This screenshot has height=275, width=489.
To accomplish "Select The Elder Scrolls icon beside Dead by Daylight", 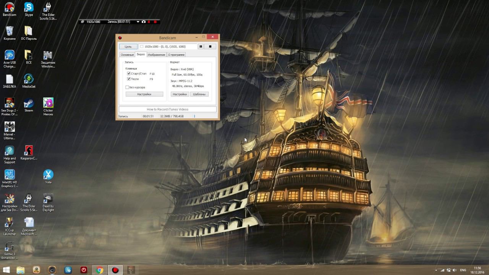I will pos(29,203).
